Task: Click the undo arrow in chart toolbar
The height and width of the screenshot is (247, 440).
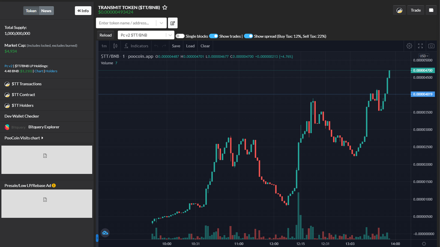Action: 156,46
